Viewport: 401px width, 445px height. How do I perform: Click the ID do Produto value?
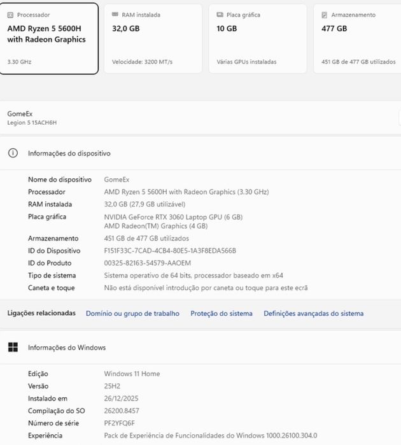(147, 263)
